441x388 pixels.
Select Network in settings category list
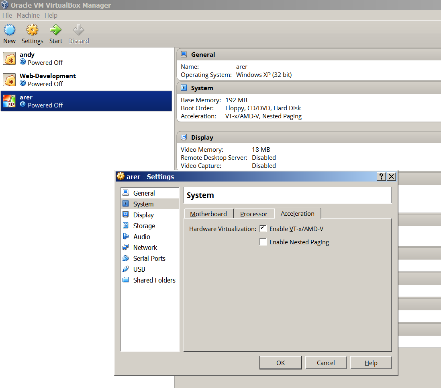(150, 248)
